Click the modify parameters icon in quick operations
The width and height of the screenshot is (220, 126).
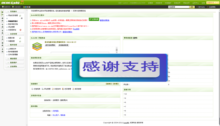[x=73, y=89]
